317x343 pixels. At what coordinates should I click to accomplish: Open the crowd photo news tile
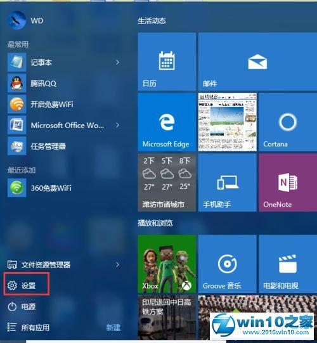tap(257, 317)
